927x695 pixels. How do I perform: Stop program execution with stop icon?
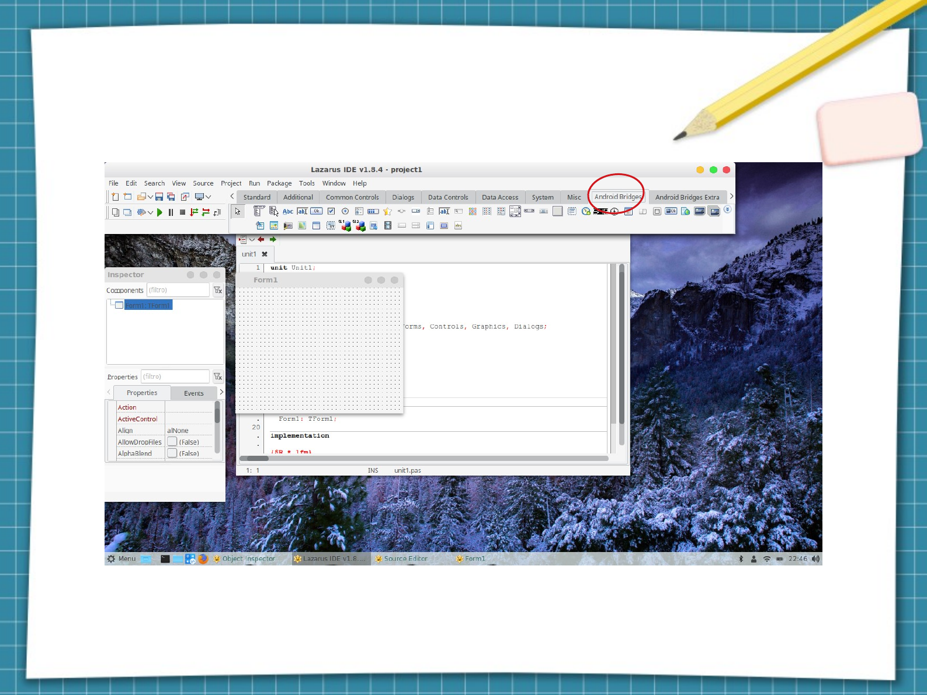182,212
